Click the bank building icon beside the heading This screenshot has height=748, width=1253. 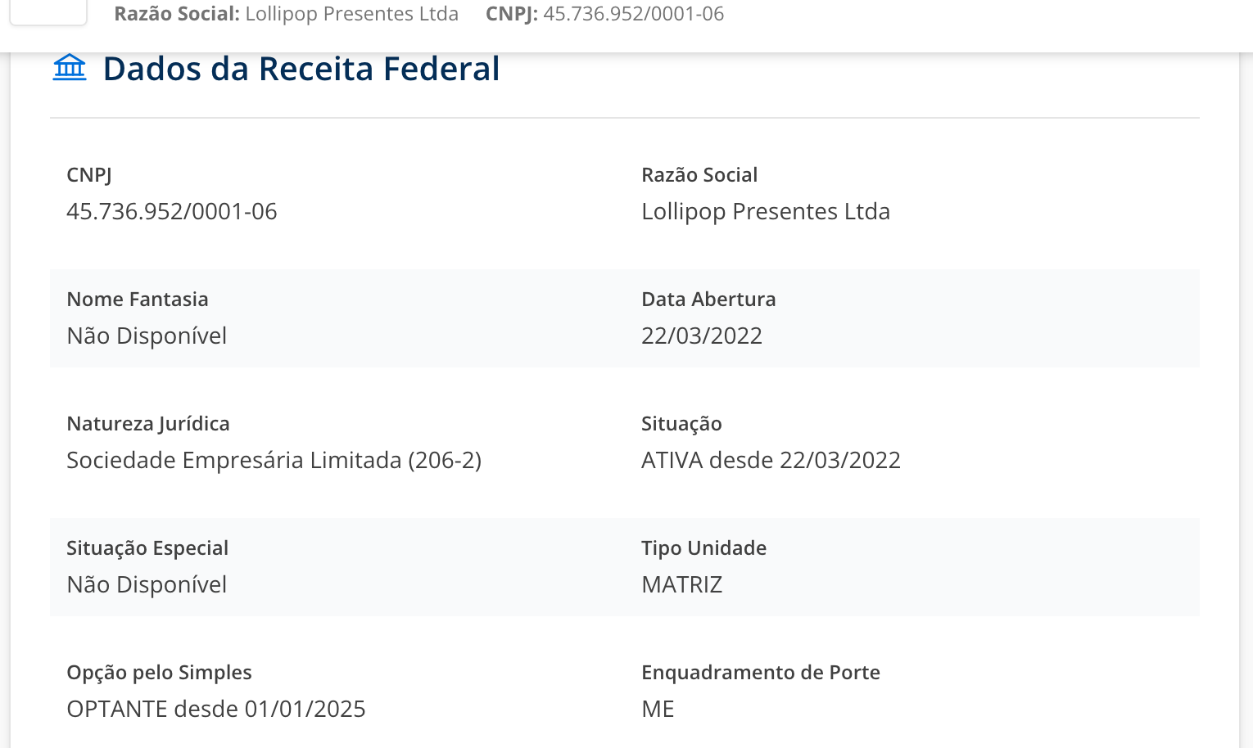(70, 68)
